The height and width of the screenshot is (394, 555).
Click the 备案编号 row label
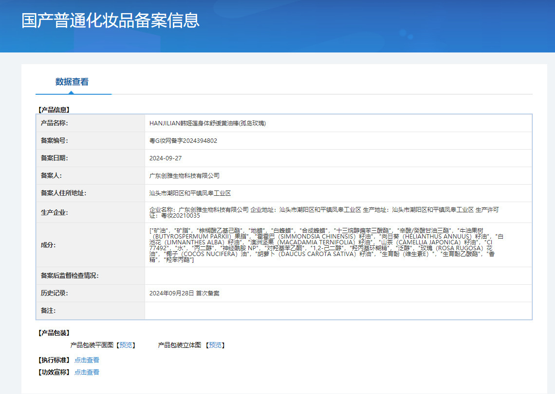[x=54, y=140]
